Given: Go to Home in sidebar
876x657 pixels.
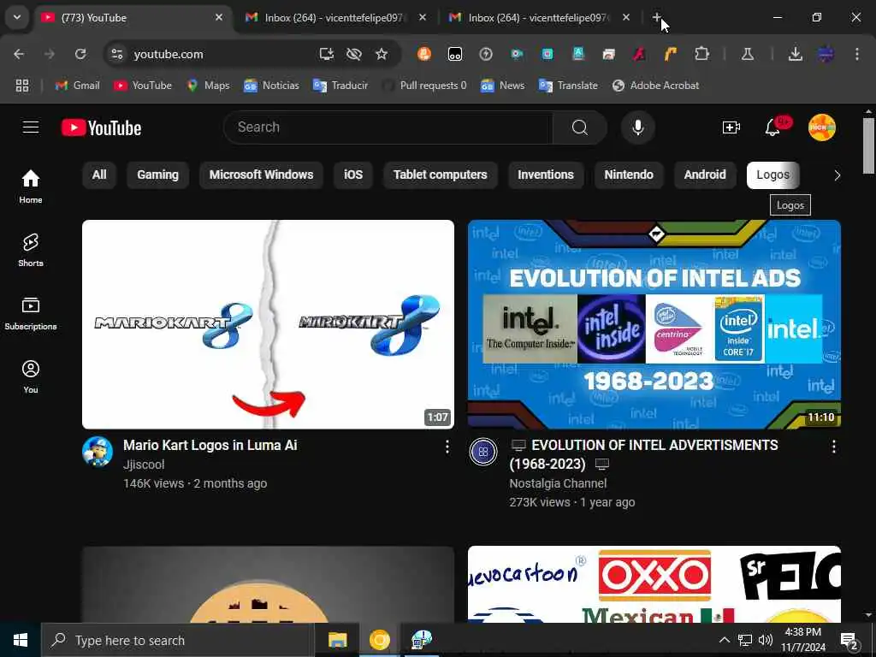Looking at the screenshot, I should [31, 186].
